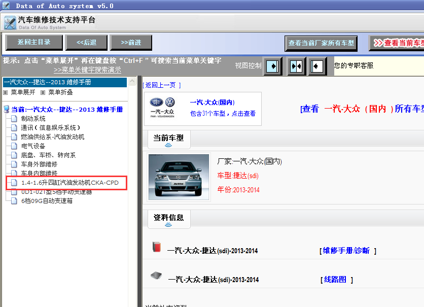
Task: Select 燃油供给系-汽油发动机 tree item
Action: 53,137
